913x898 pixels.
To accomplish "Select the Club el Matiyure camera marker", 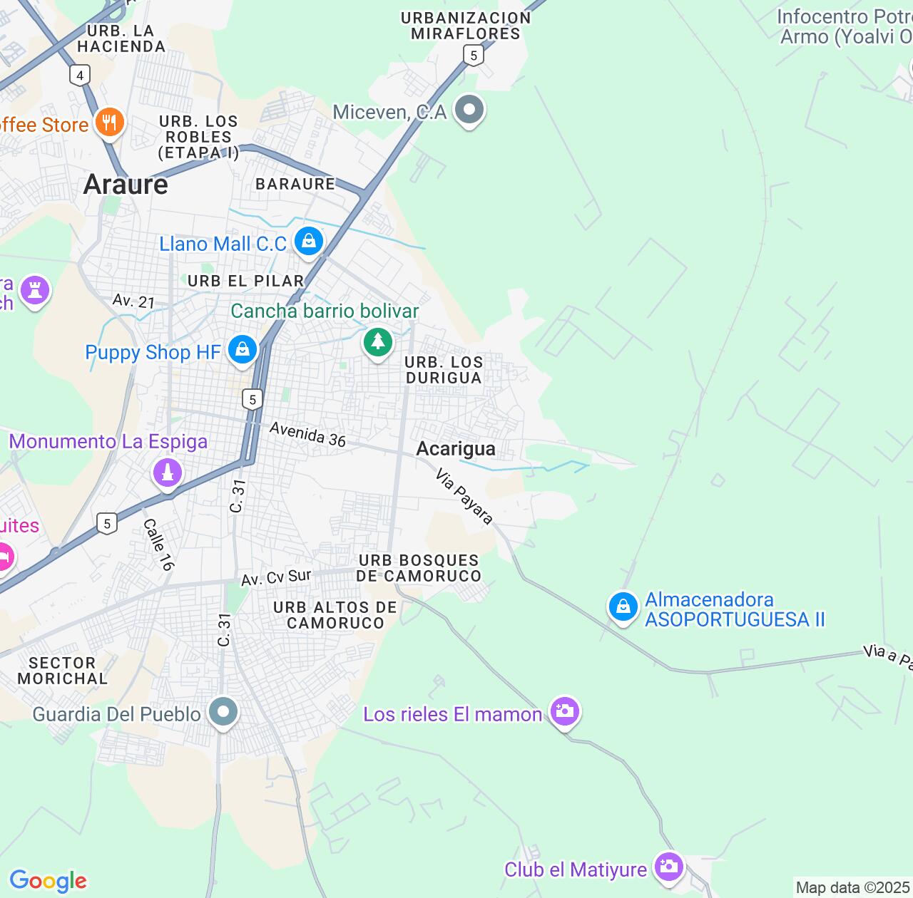I will click(669, 867).
